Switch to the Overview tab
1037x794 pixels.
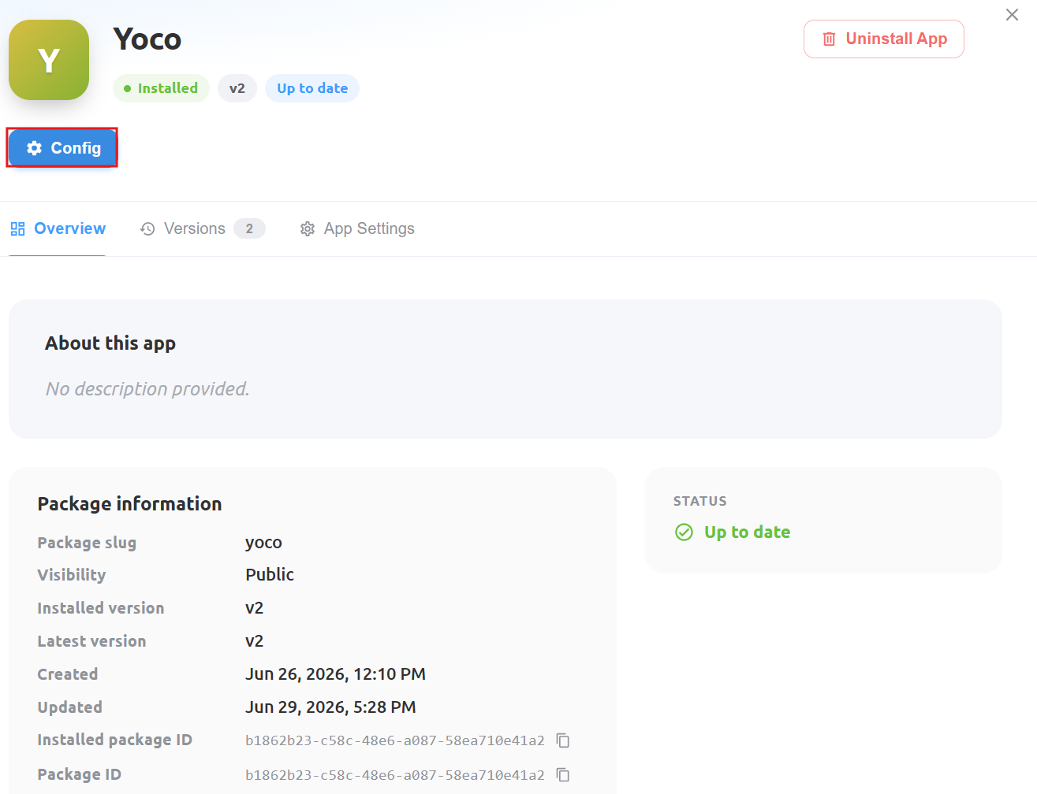[x=58, y=228]
